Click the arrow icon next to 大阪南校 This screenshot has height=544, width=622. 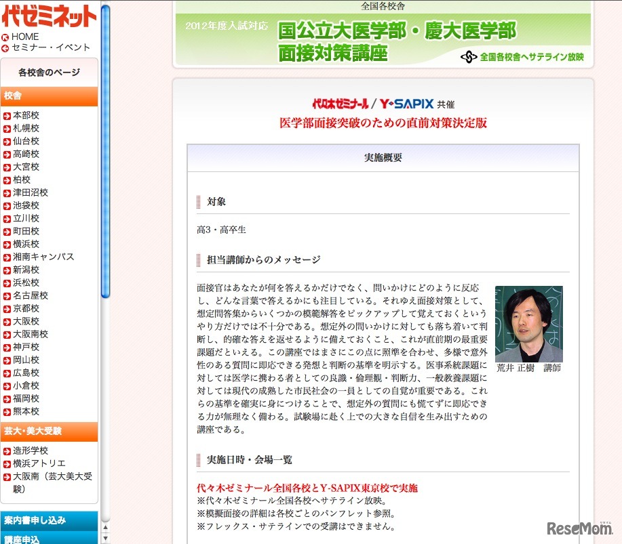(x=7, y=335)
